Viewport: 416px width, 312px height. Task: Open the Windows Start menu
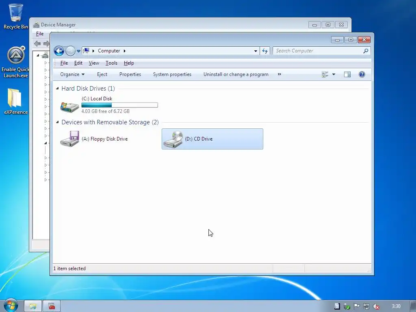tap(11, 305)
